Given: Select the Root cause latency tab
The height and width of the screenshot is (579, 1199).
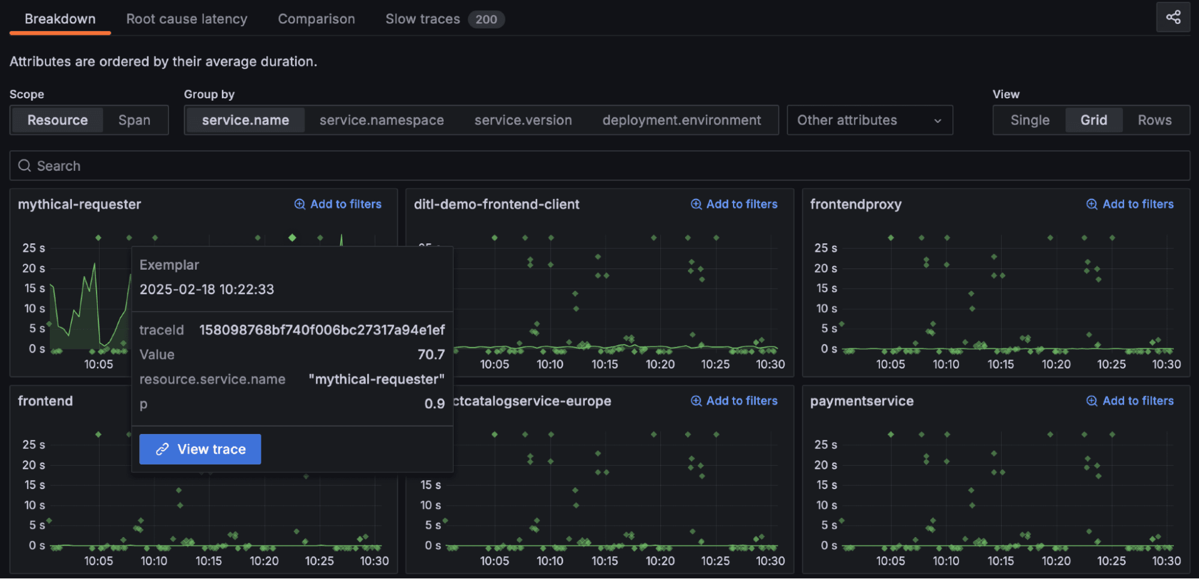Looking at the screenshot, I should pos(187,19).
